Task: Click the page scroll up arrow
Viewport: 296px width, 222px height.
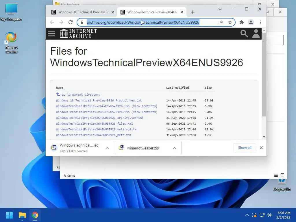Action: pyautogui.click(x=264, y=30)
